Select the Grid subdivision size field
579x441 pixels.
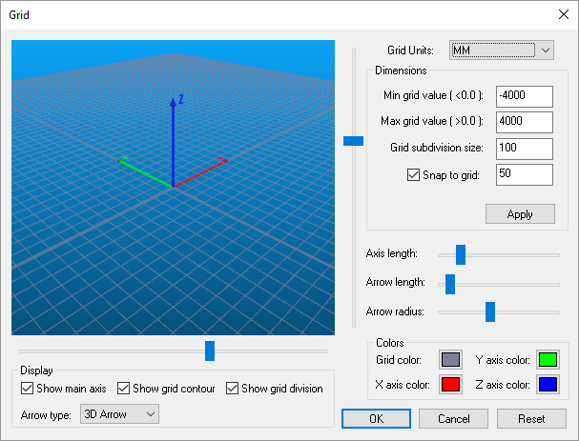tap(525, 149)
